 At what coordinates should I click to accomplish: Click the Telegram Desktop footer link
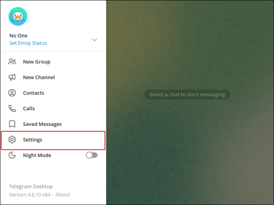(x=31, y=186)
